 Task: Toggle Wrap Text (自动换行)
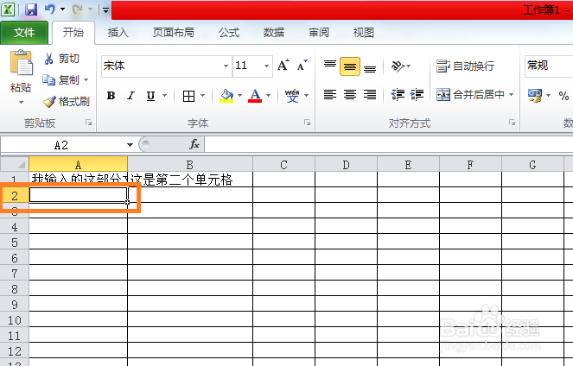pyautogui.click(x=465, y=66)
